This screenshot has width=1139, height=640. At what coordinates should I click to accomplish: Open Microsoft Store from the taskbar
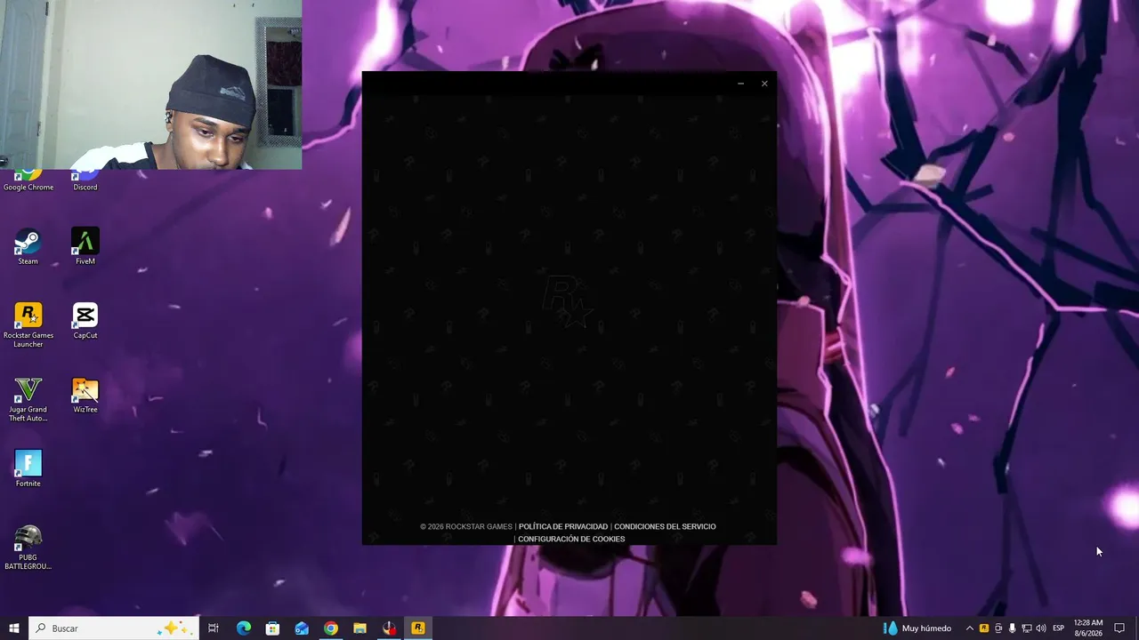click(272, 628)
